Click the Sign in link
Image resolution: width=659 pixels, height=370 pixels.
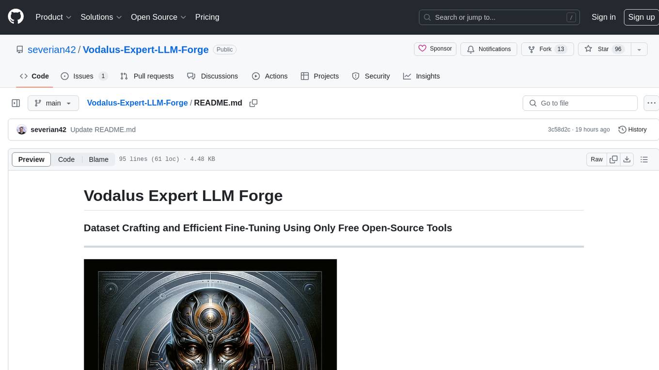pyautogui.click(x=603, y=17)
